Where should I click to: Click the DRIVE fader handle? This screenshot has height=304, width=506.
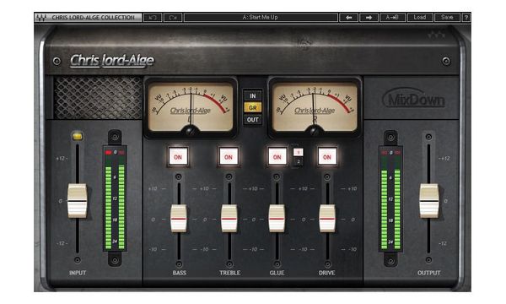pyautogui.click(x=327, y=219)
